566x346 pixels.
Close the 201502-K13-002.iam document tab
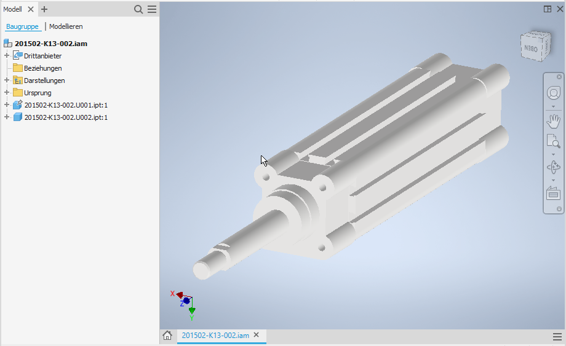click(x=257, y=336)
